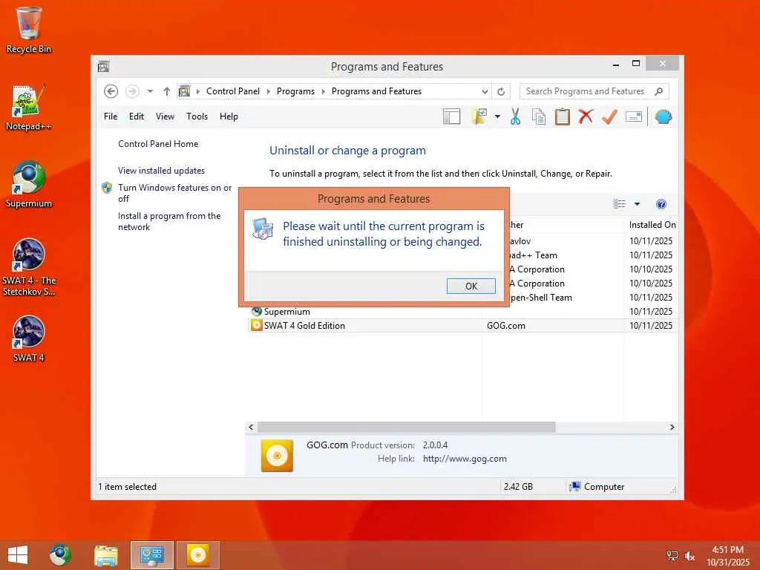The image size is (760, 570).
Task: Go up one level with the Up arrow
Action: click(x=167, y=91)
